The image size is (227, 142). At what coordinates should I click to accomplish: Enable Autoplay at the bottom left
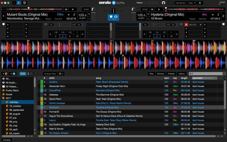tap(7, 140)
